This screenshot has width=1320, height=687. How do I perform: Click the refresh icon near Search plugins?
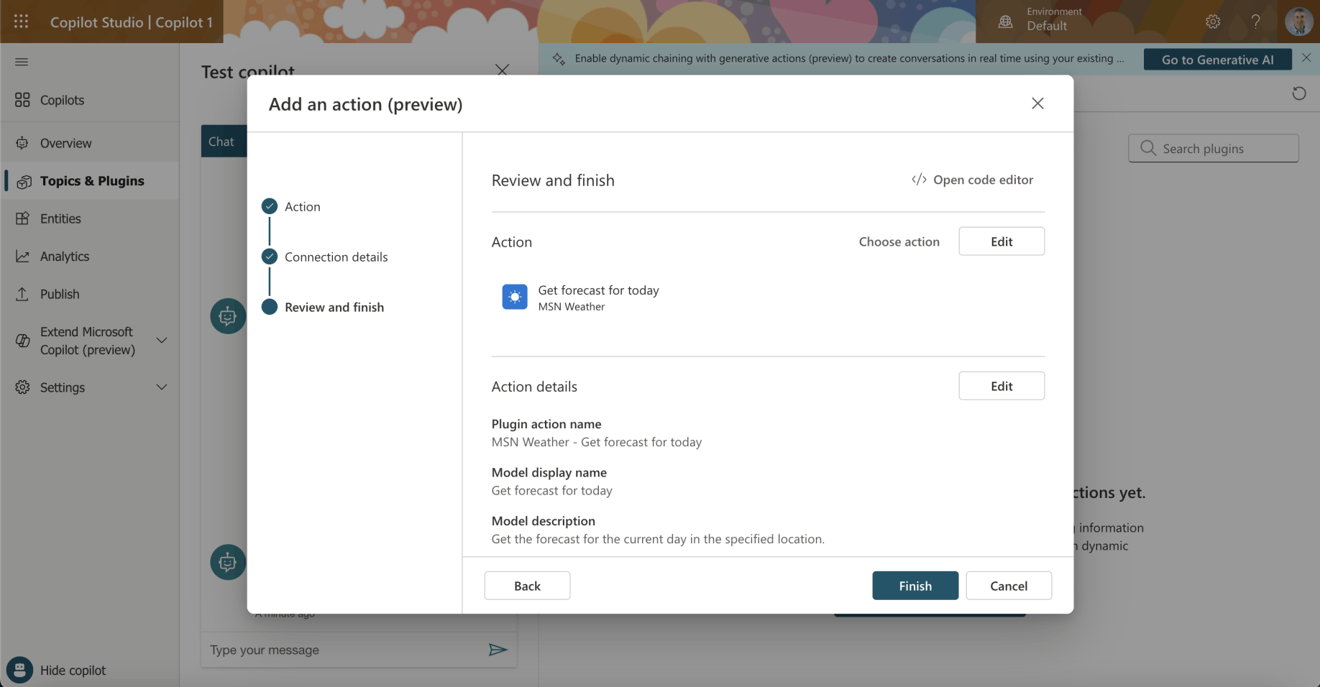(x=1298, y=93)
